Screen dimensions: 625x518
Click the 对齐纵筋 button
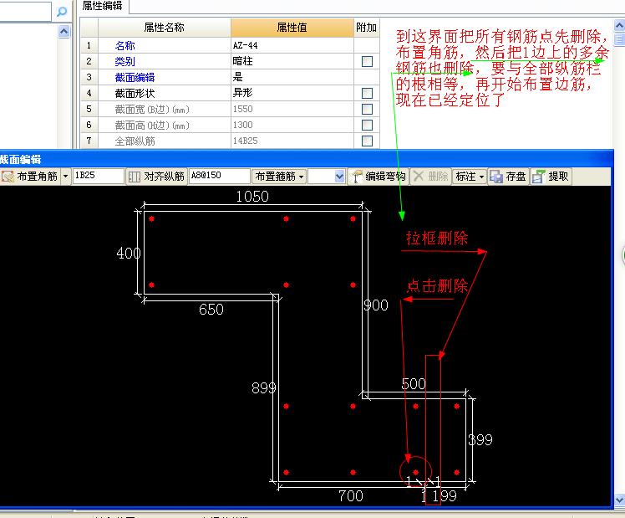coord(156,177)
